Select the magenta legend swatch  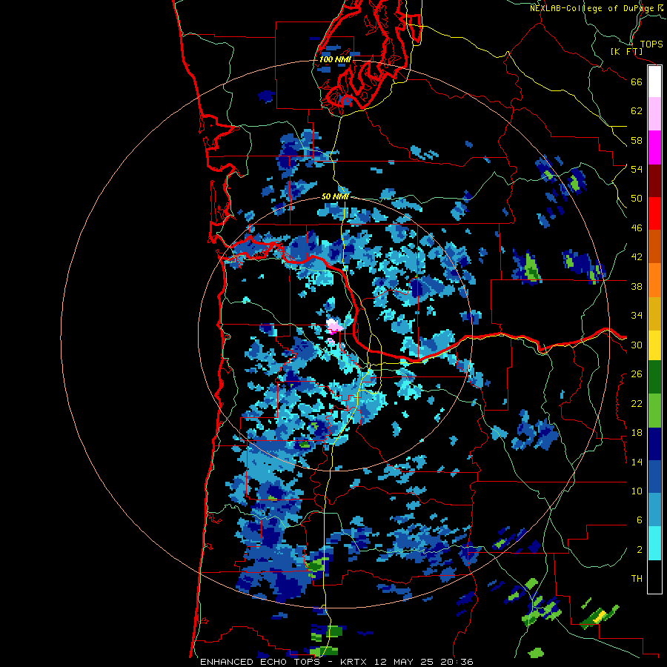point(654,147)
